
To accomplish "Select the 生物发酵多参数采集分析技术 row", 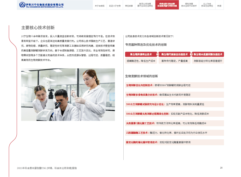I will [174, 95].
